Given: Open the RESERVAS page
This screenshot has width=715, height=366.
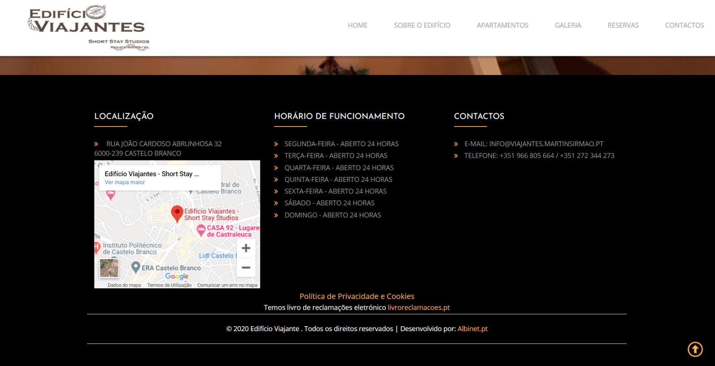Looking at the screenshot, I should coord(623,25).
